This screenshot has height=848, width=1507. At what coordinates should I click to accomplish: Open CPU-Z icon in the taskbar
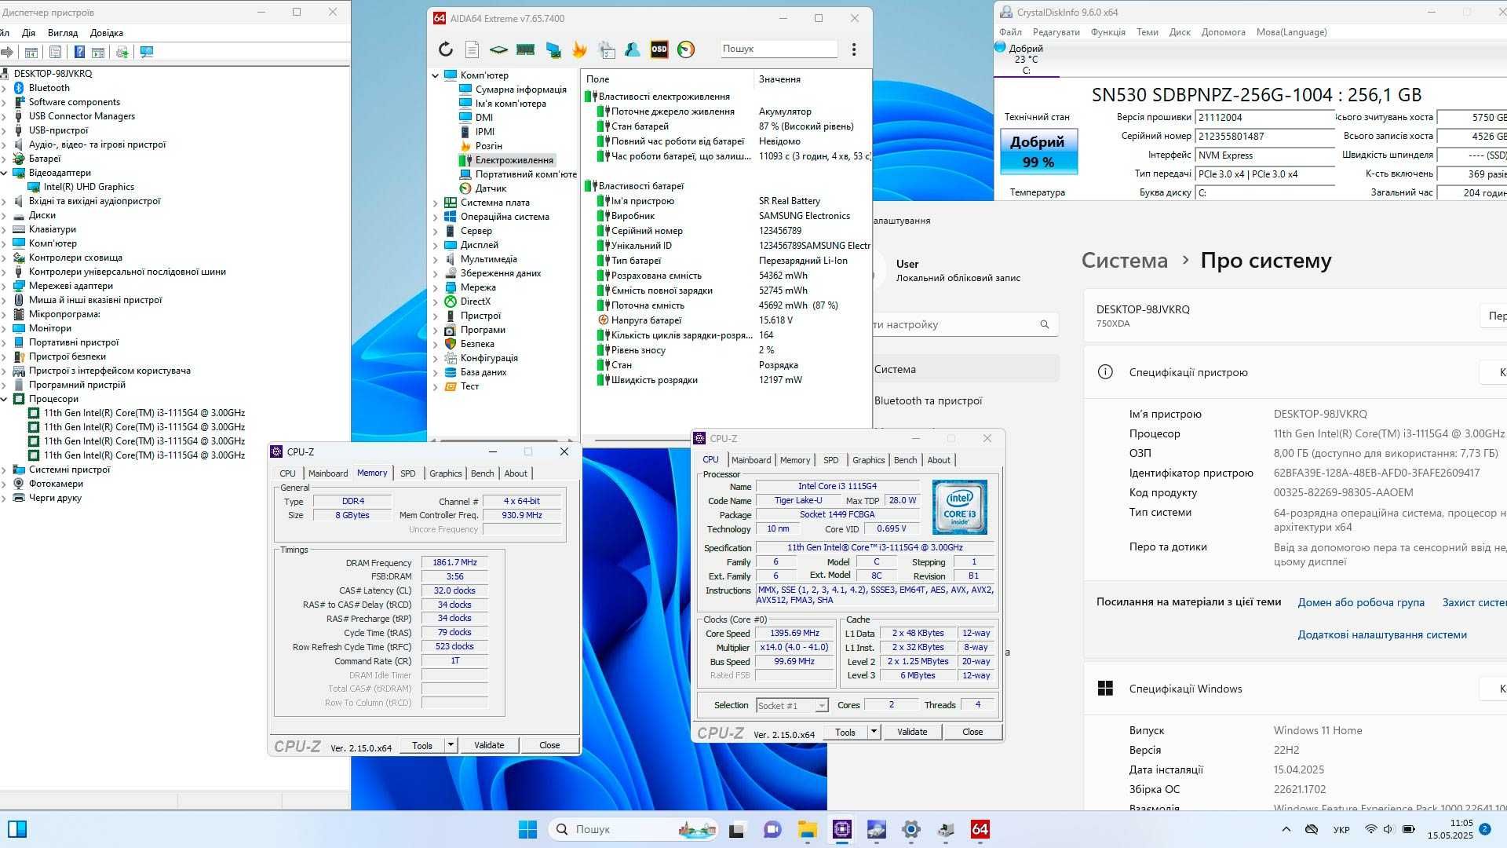(842, 829)
